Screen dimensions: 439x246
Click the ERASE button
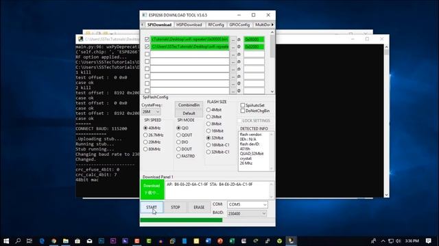199,207
